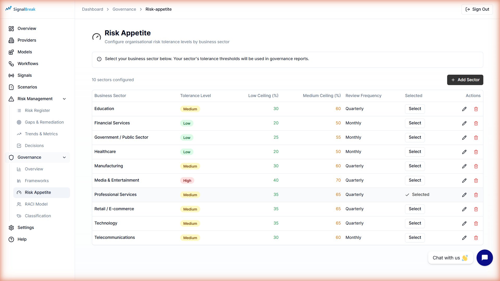
Task: Open Workflows from the sidebar
Action: [x=28, y=63]
